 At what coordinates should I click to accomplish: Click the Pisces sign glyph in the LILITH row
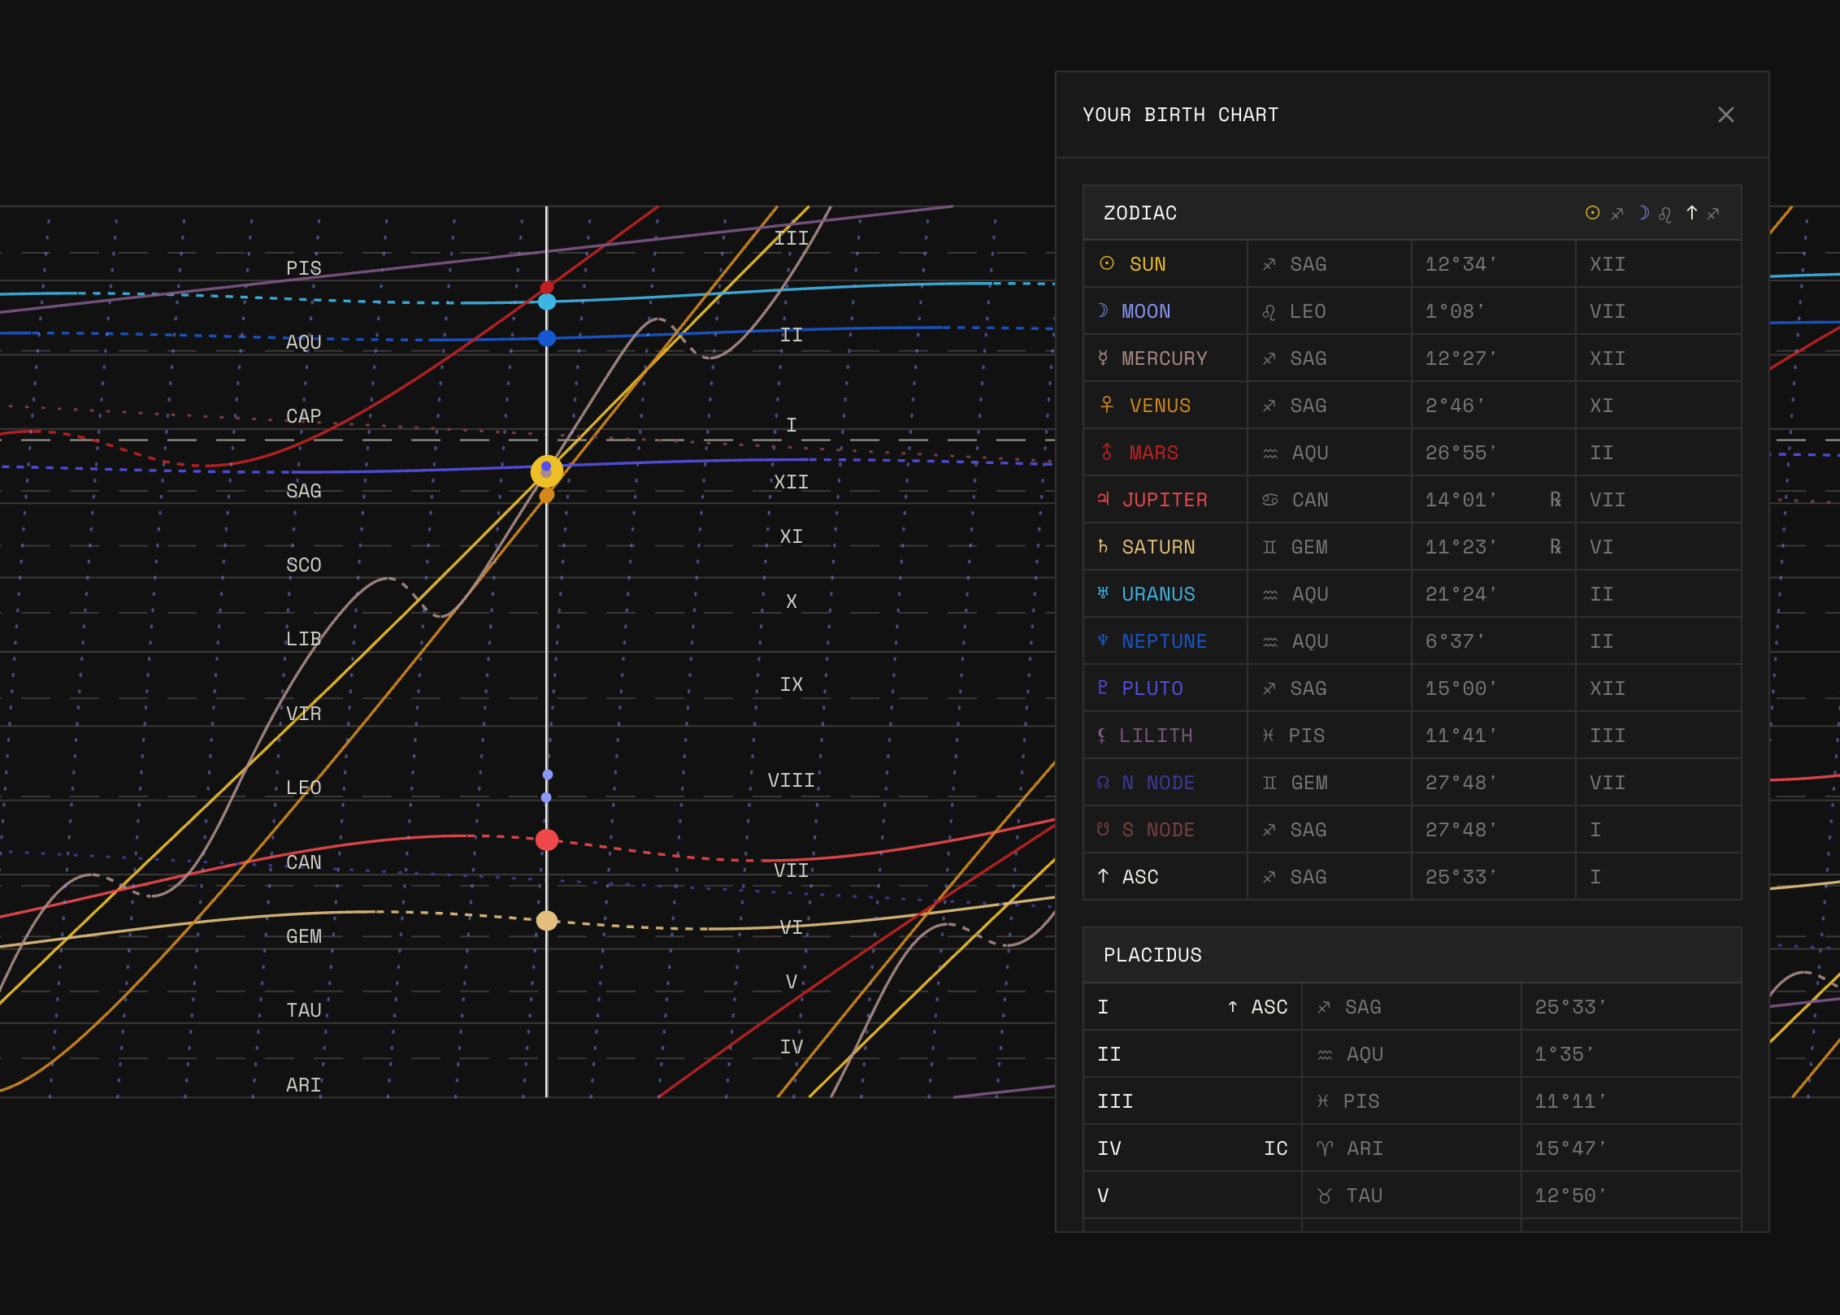(1268, 736)
